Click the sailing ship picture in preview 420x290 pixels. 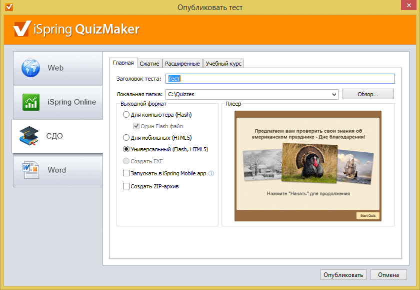pos(354,166)
